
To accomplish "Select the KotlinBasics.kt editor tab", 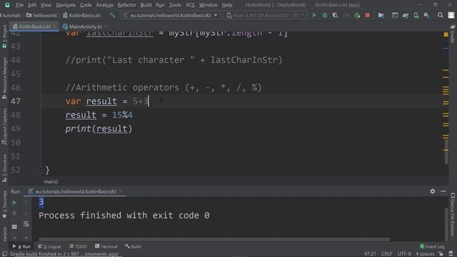I will click(35, 26).
